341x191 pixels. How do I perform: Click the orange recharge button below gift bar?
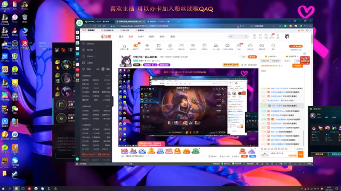pyautogui.click(x=244, y=156)
